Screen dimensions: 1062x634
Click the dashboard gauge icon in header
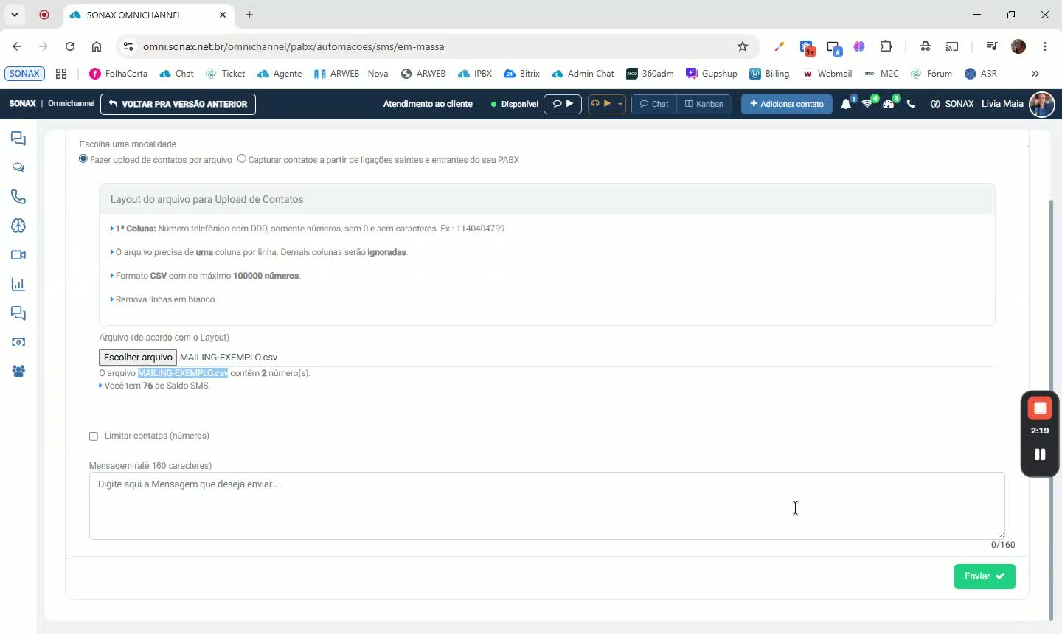[x=889, y=104]
